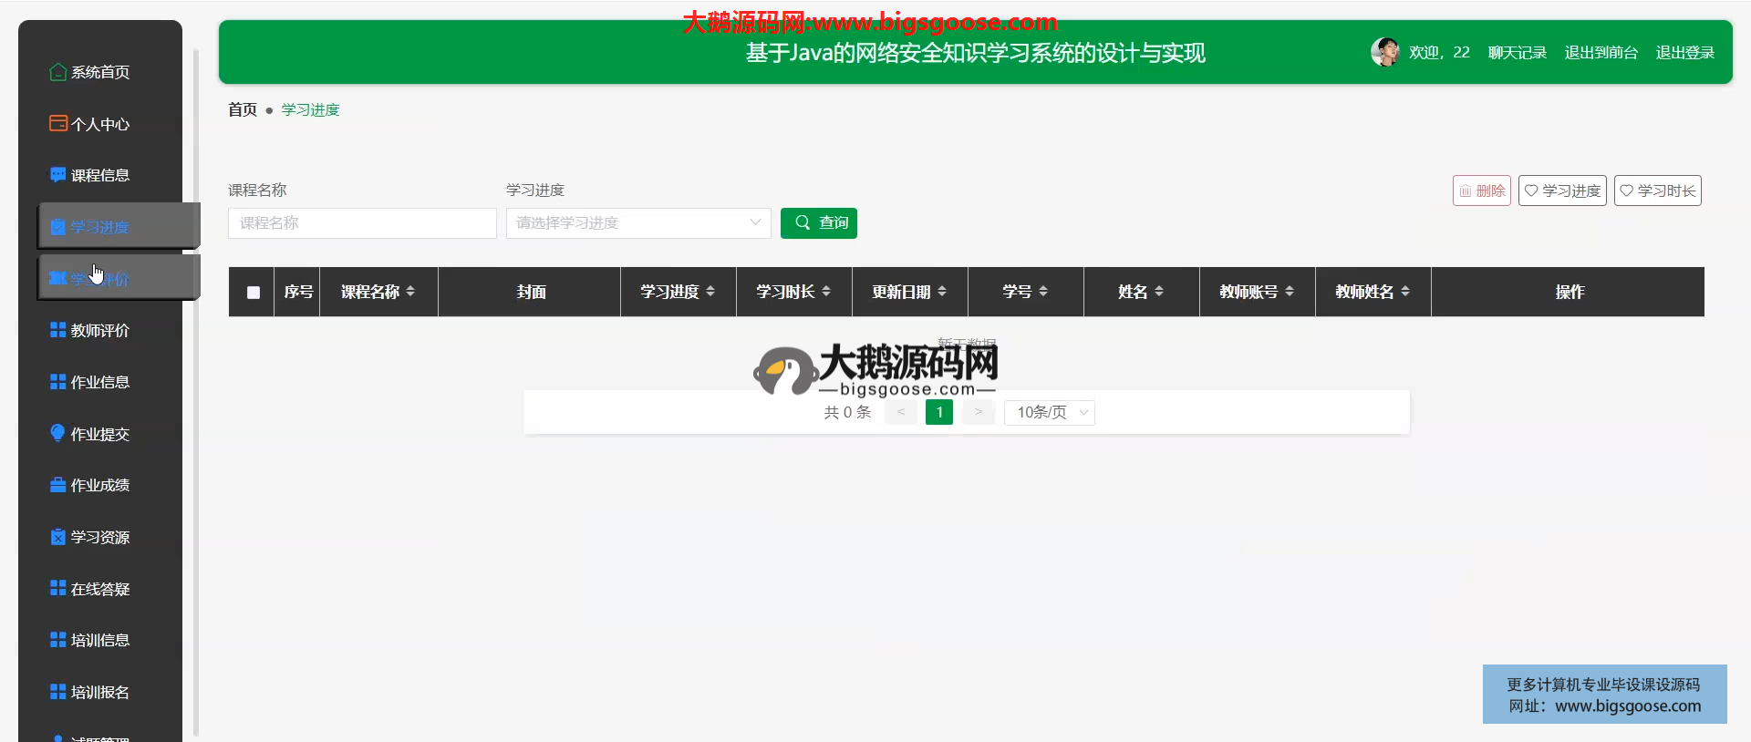Click the card icon beside 个人中心

pos(57,123)
